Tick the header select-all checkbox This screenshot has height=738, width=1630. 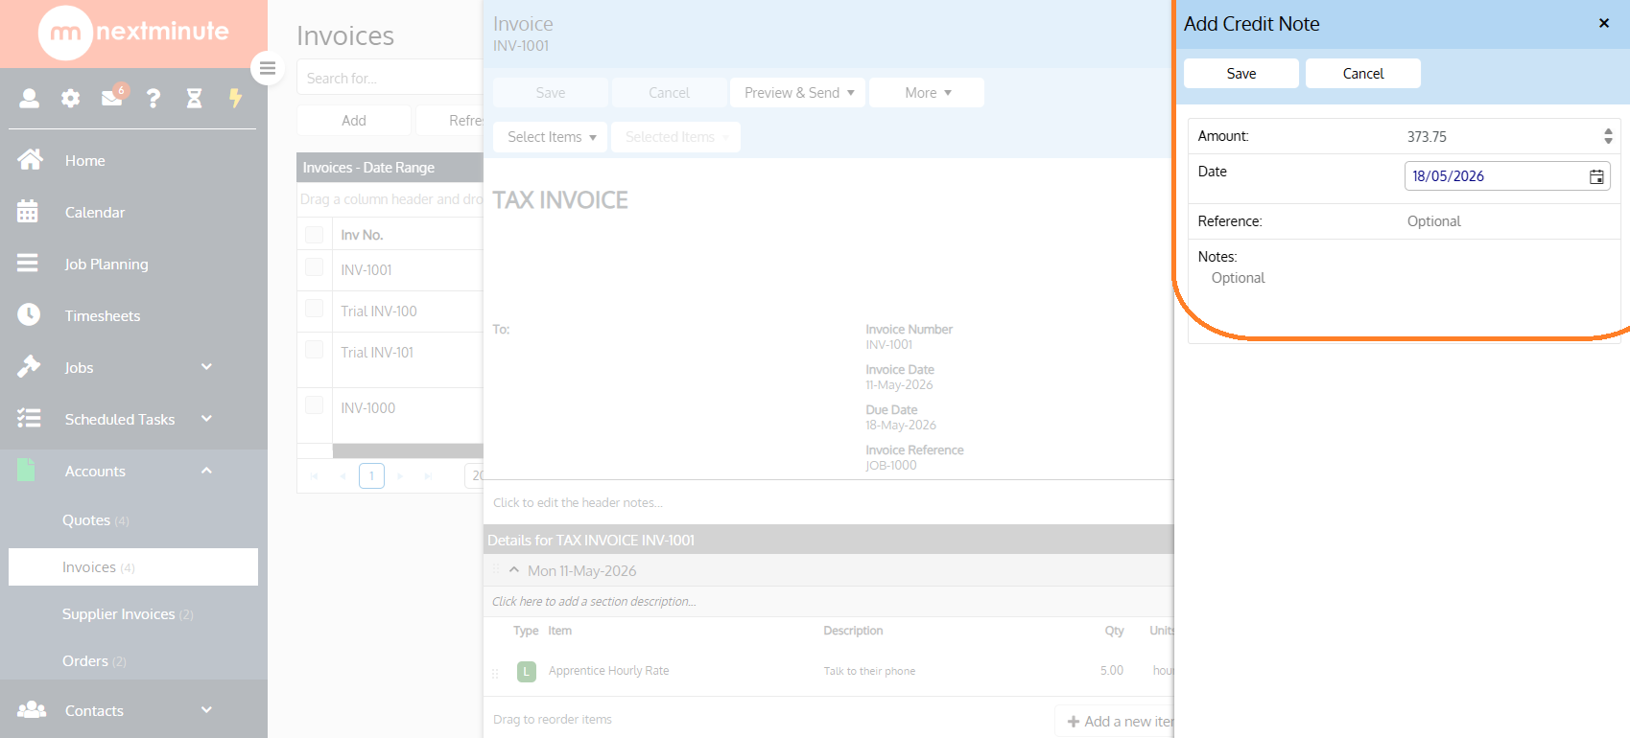point(314,234)
